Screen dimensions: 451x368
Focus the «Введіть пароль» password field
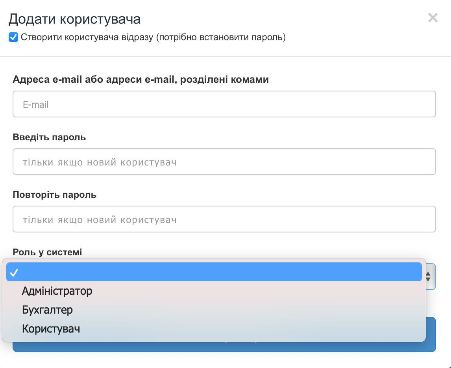(224, 162)
